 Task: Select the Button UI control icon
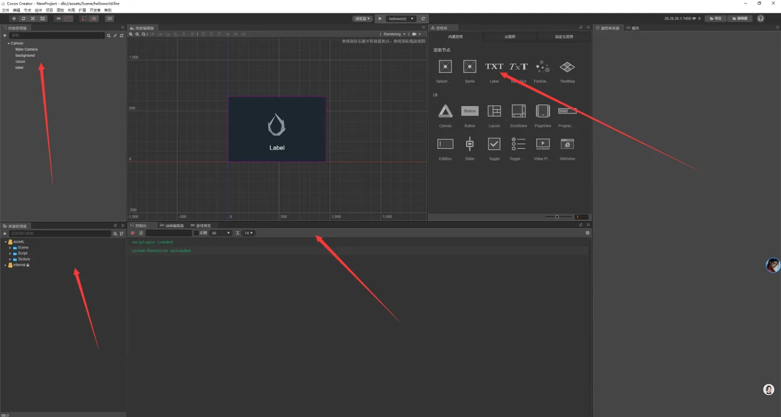click(x=470, y=111)
